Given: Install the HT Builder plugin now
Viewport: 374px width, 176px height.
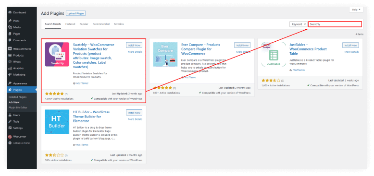Looking at the screenshot, I should coord(134,113).
